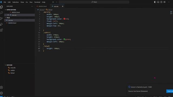Click the green color swatch
This screenshot has height=97, width=173.
click(x=64, y=39)
